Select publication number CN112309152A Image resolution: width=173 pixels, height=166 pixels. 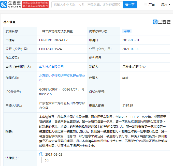point(51,49)
